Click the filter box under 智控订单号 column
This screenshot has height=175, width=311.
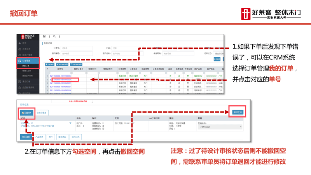pyautogui.click(x=79, y=73)
